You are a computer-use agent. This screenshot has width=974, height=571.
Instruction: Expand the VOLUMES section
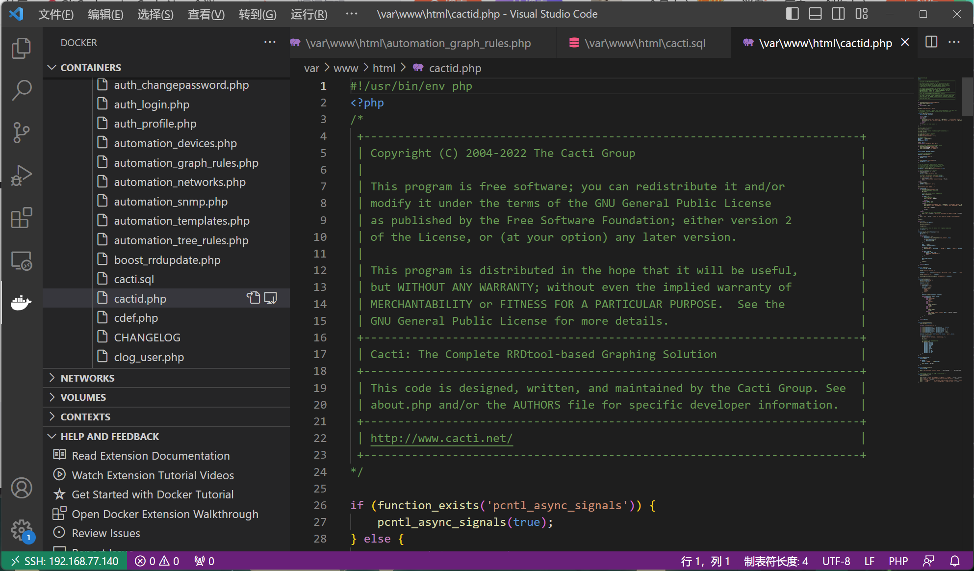83,397
